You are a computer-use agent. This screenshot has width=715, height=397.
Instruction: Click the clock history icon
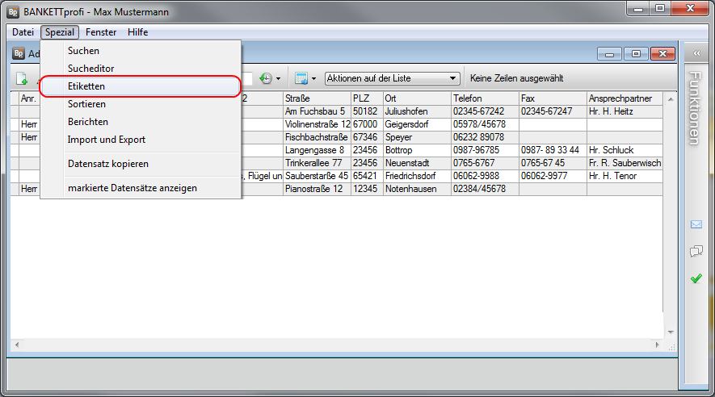[266, 78]
